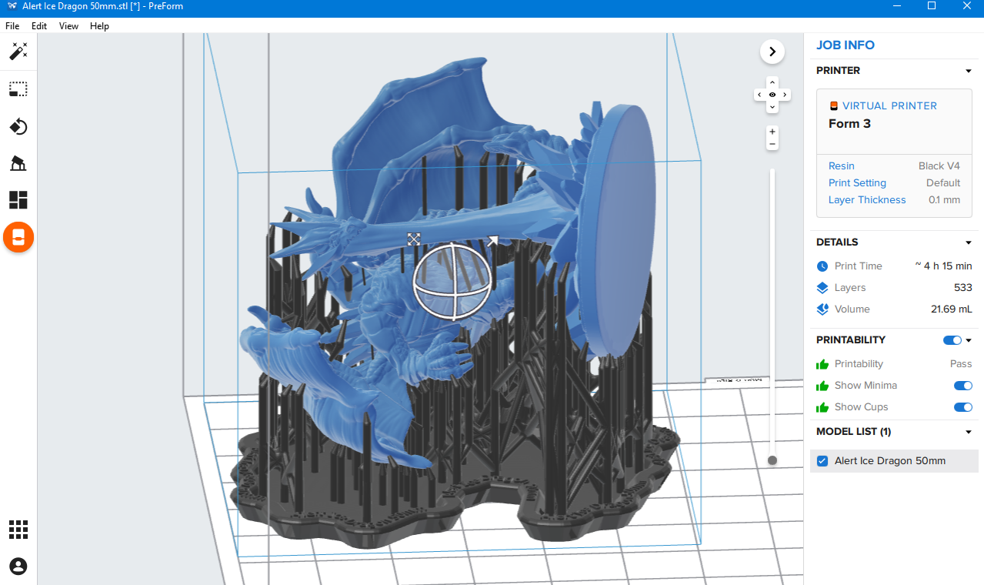Click the Layers stack icon

(822, 288)
